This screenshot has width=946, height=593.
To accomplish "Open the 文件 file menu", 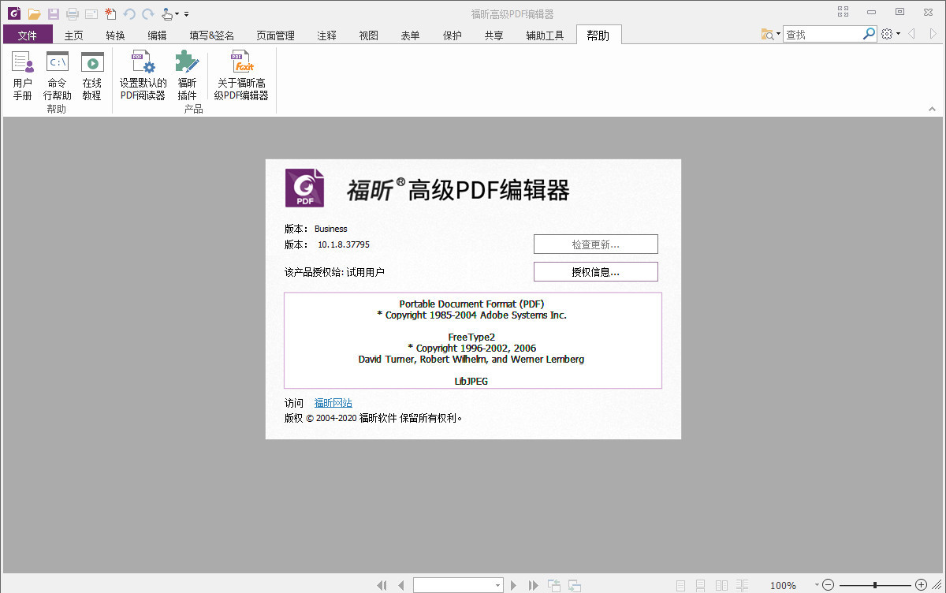I will [28, 35].
